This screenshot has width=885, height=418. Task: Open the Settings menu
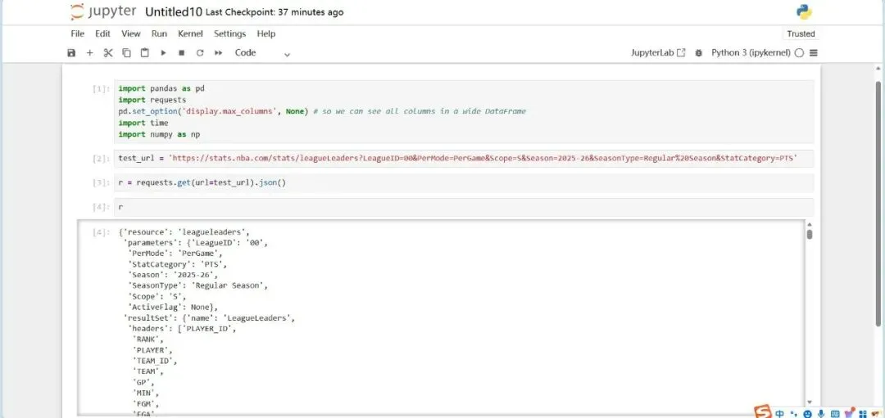(x=229, y=34)
